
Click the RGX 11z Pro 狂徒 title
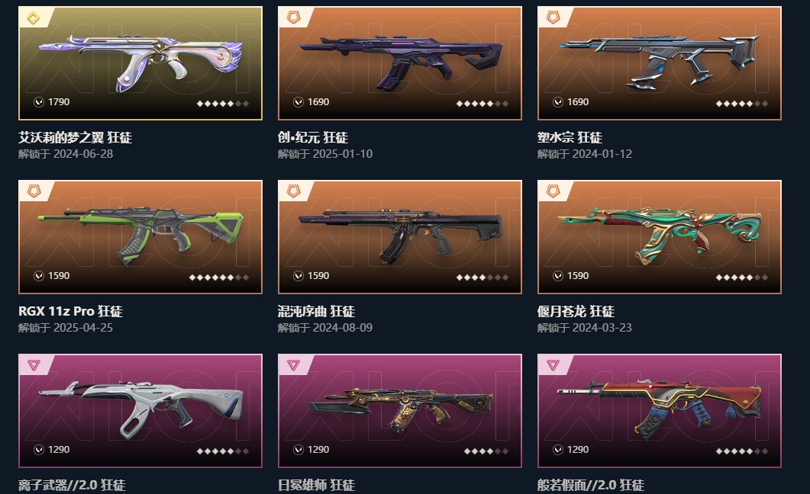[x=70, y=312]
